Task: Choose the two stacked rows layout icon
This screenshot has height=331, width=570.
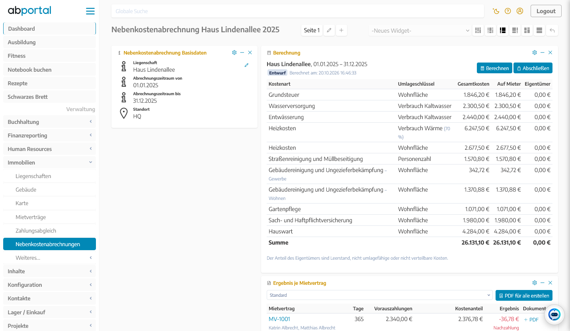Action: click(540, 30)
